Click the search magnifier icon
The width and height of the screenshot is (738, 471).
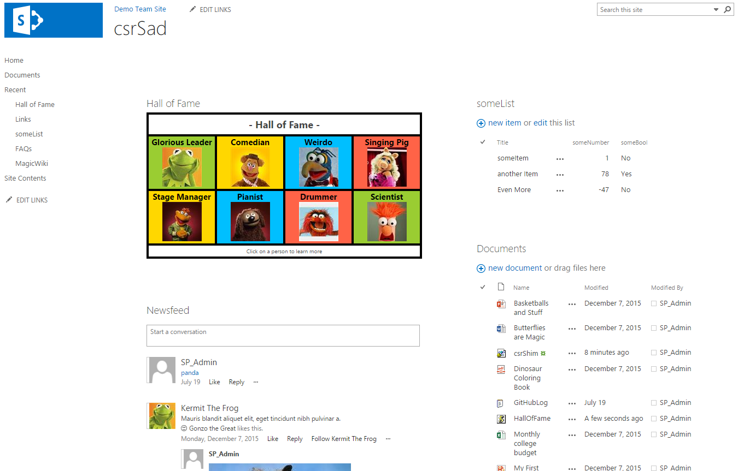728,10
